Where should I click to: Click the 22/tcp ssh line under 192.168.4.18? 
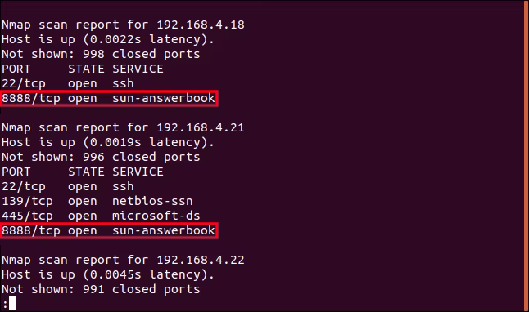(68, 83)
